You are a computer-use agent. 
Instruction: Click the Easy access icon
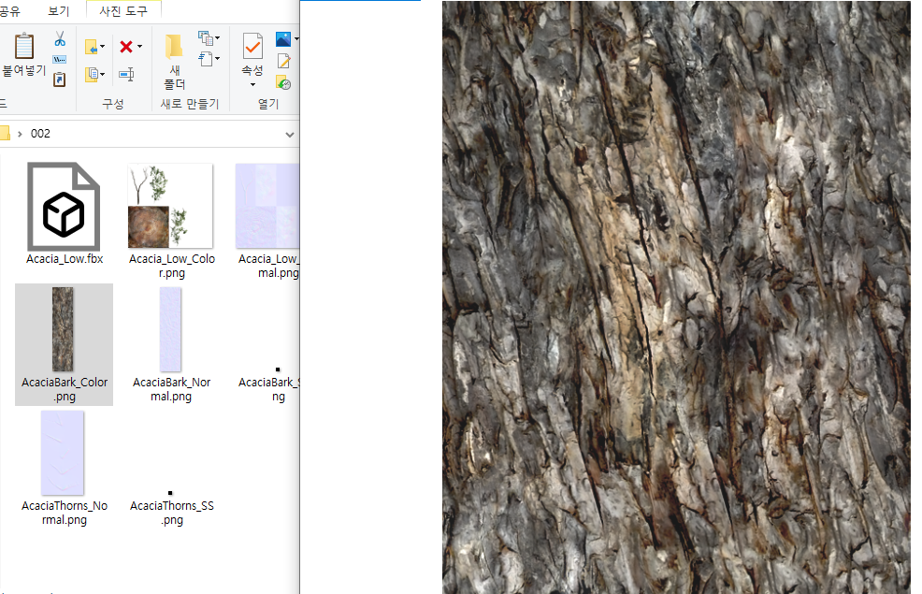click(x=205, y=59)
